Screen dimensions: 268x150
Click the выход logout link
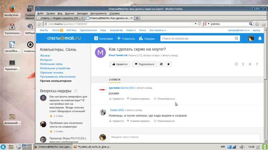point(257,30)
